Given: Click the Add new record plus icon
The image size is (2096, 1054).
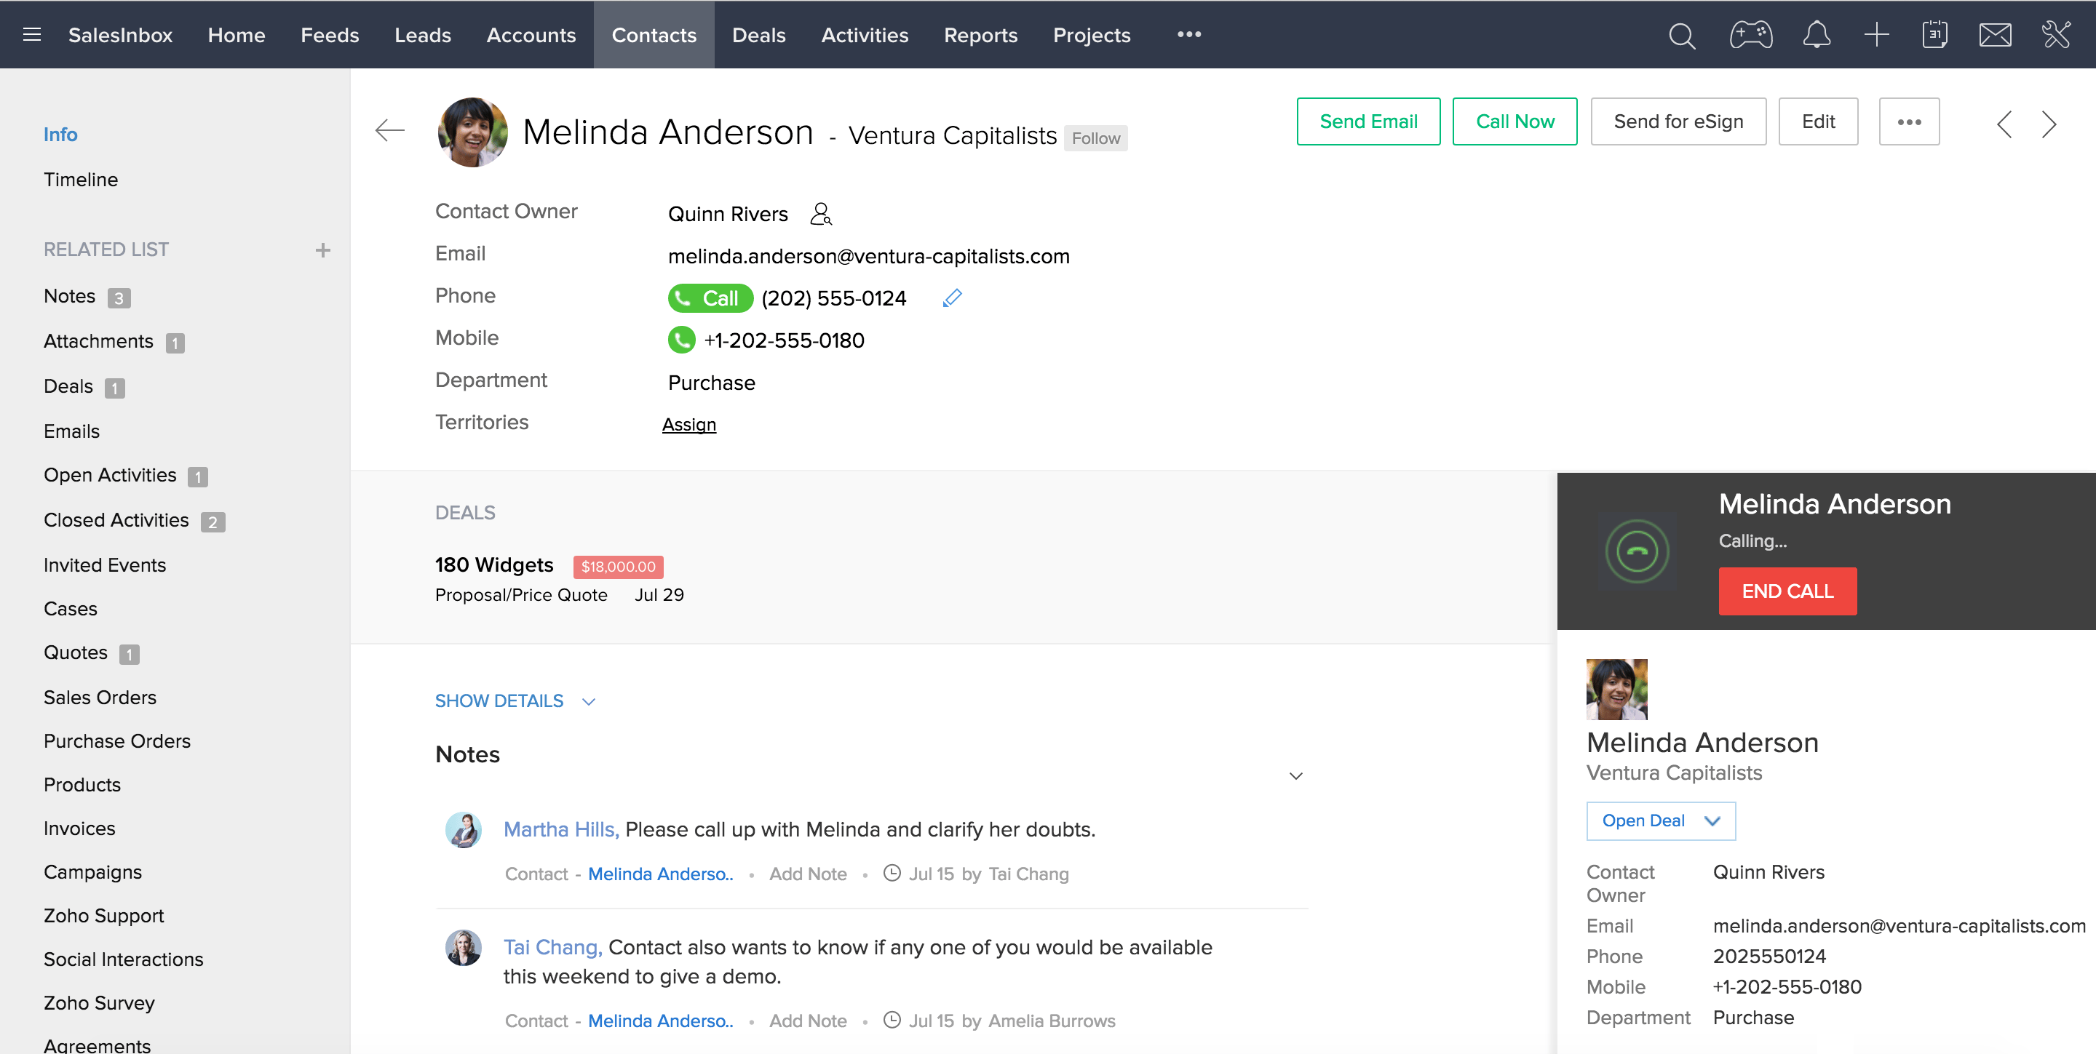Looking at the screenshot, I should [x=1878, y=35].
